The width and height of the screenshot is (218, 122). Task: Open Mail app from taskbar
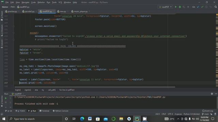tap(106, 119)
